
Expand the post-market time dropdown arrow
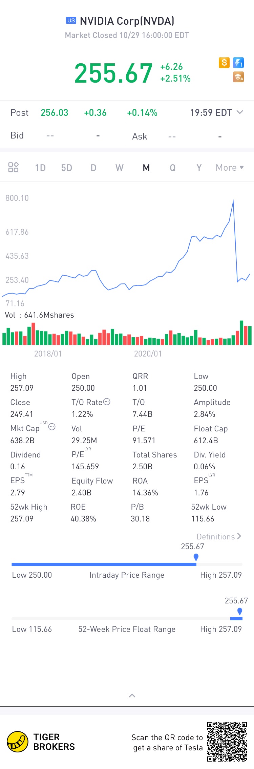[240, 112]
